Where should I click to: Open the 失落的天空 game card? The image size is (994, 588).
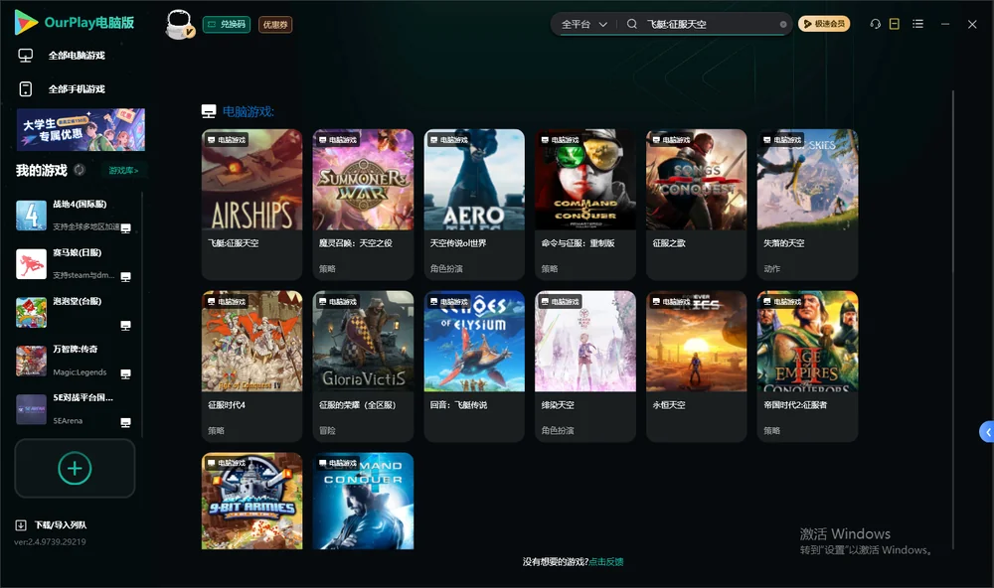(807, 204)
